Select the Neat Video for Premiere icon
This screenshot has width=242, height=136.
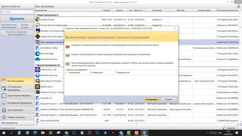(37, 81)
